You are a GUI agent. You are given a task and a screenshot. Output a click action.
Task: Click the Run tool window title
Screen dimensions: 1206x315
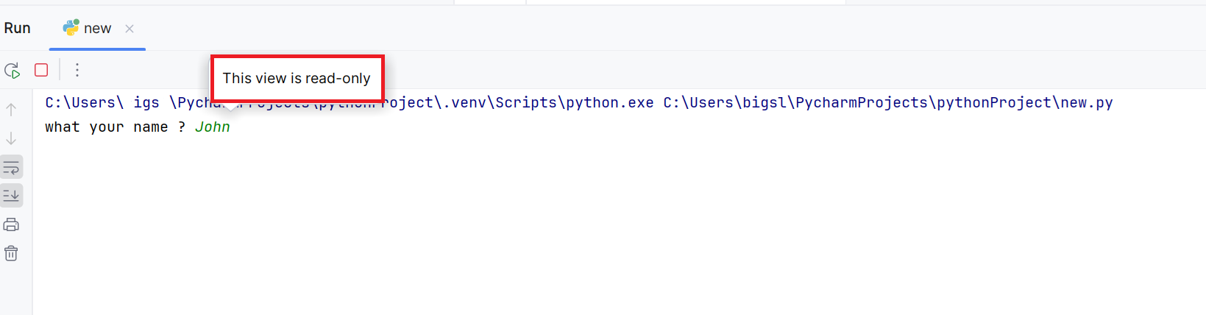point(18,28)
